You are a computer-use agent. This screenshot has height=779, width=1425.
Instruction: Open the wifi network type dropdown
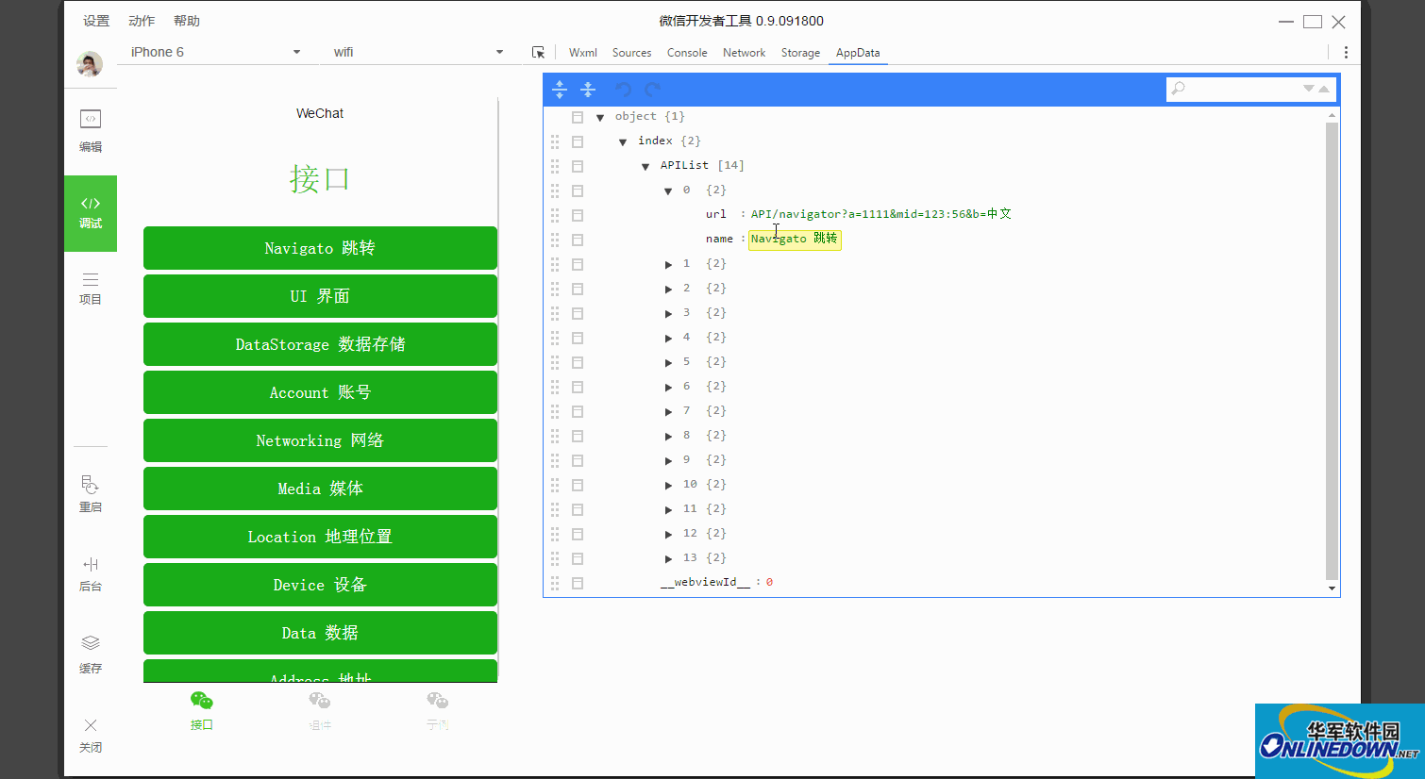(x=417, y=52)
